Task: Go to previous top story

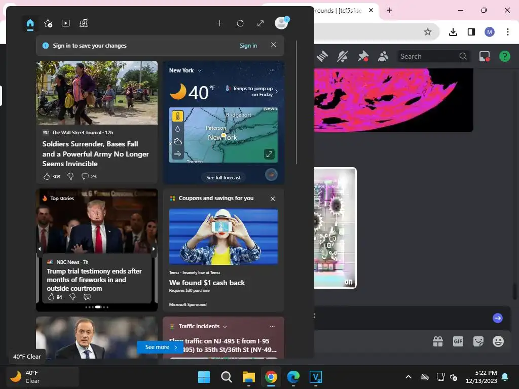Action: 40,249
